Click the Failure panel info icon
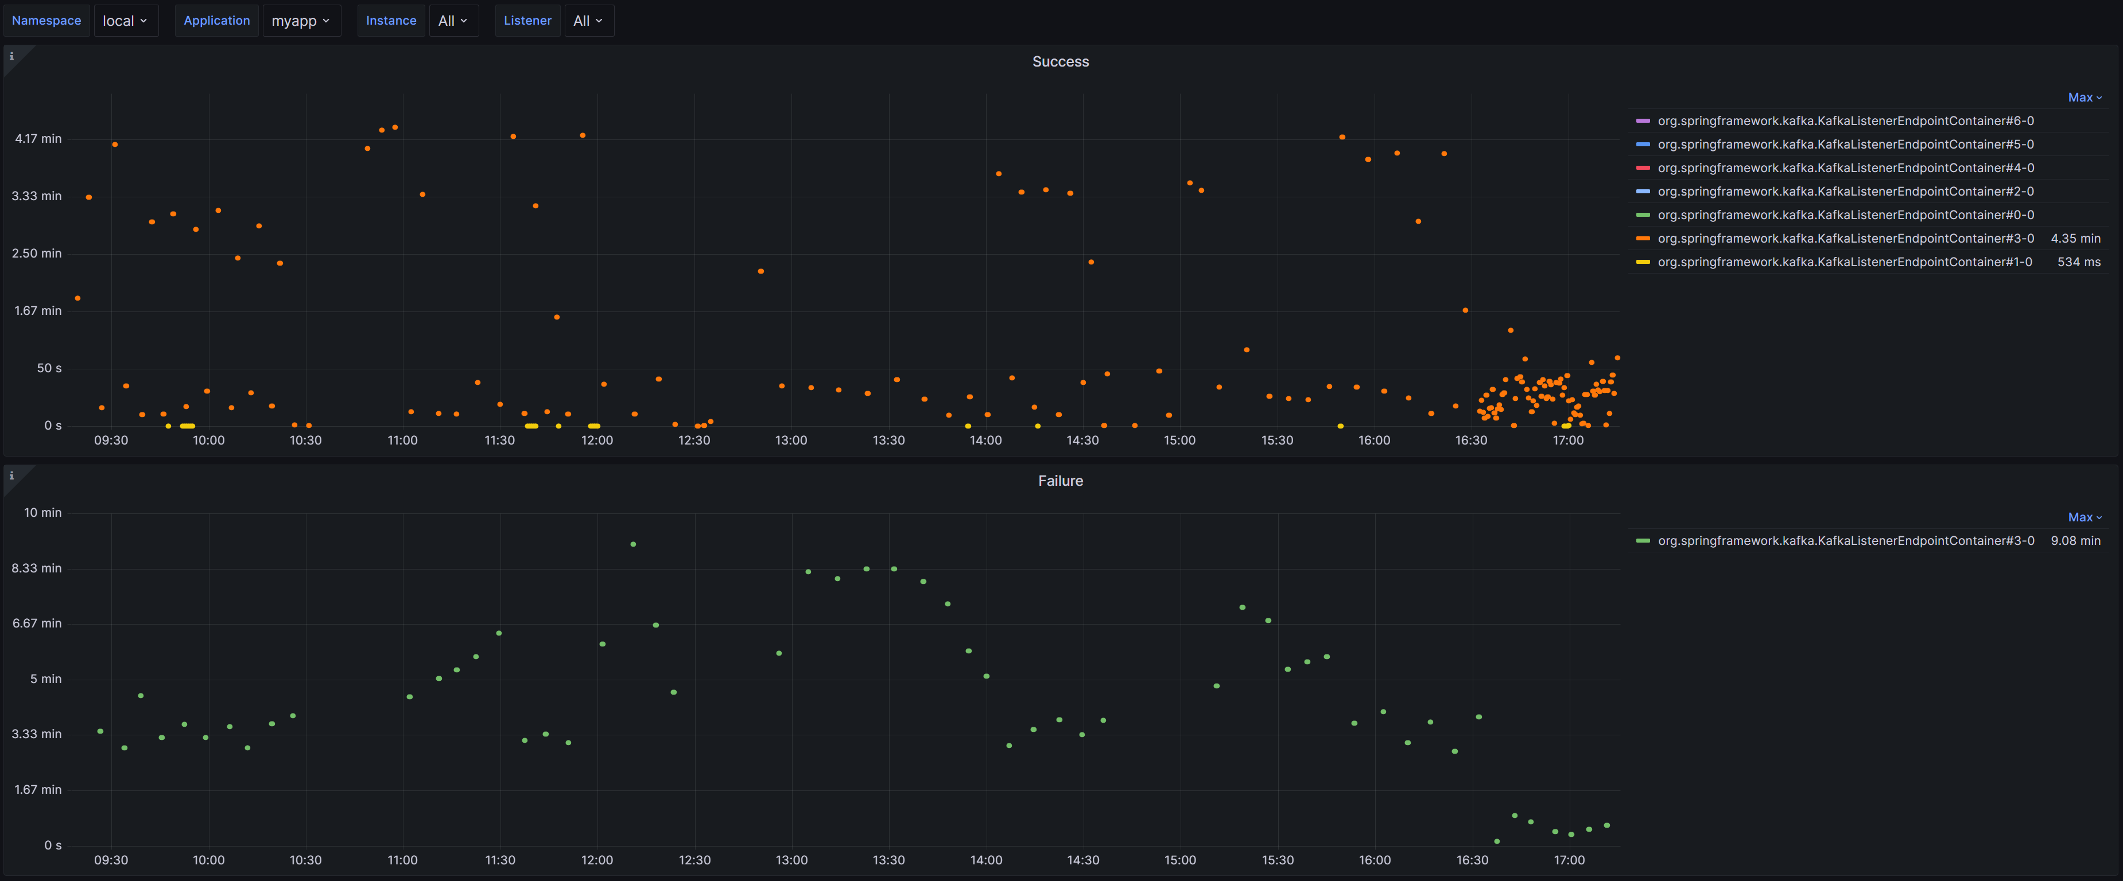The image size is (2123, 881). 11,476
